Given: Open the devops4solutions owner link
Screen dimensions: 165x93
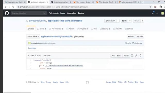Looking at the screenshot, I should coord(37,21).
